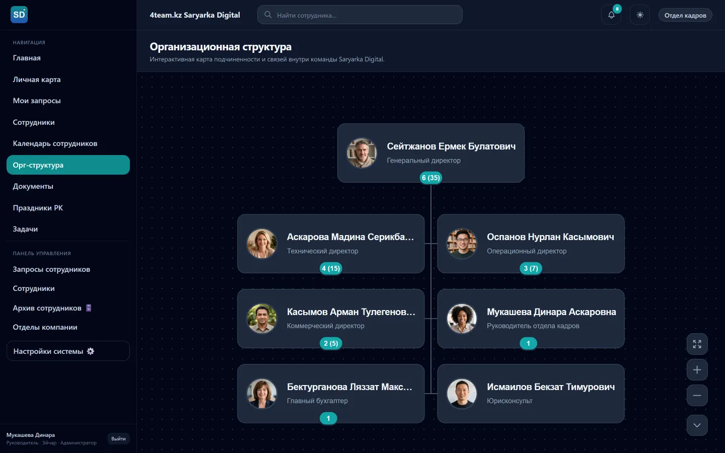Click the SD logo icon
Image resolution: width=725 pixels, height=453 pixels.
point(19,15)
